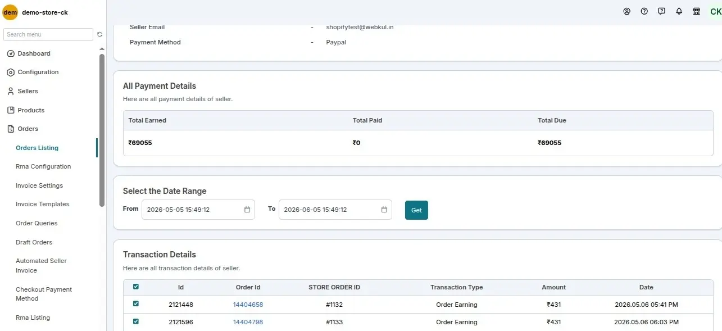The image size is (722, 331).
Task: Focus the Search menu input
Action: 48,34
